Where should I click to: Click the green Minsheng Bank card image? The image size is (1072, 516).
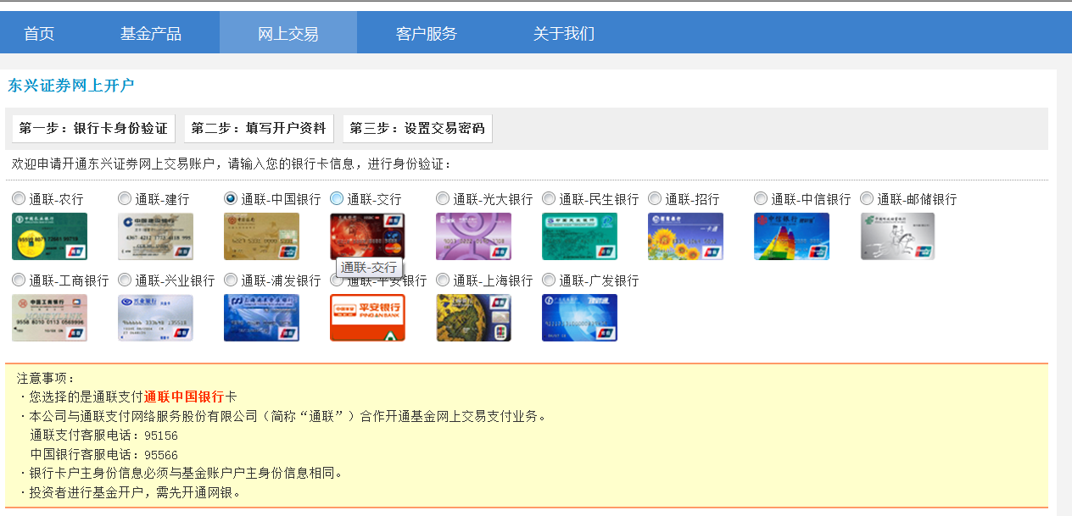tap(579, 236)
